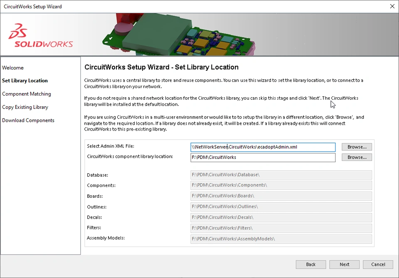Click the 'CircuitWorks Setup Wizard' window title
Screen dimensions: 399x278
[x=33, y=7]
